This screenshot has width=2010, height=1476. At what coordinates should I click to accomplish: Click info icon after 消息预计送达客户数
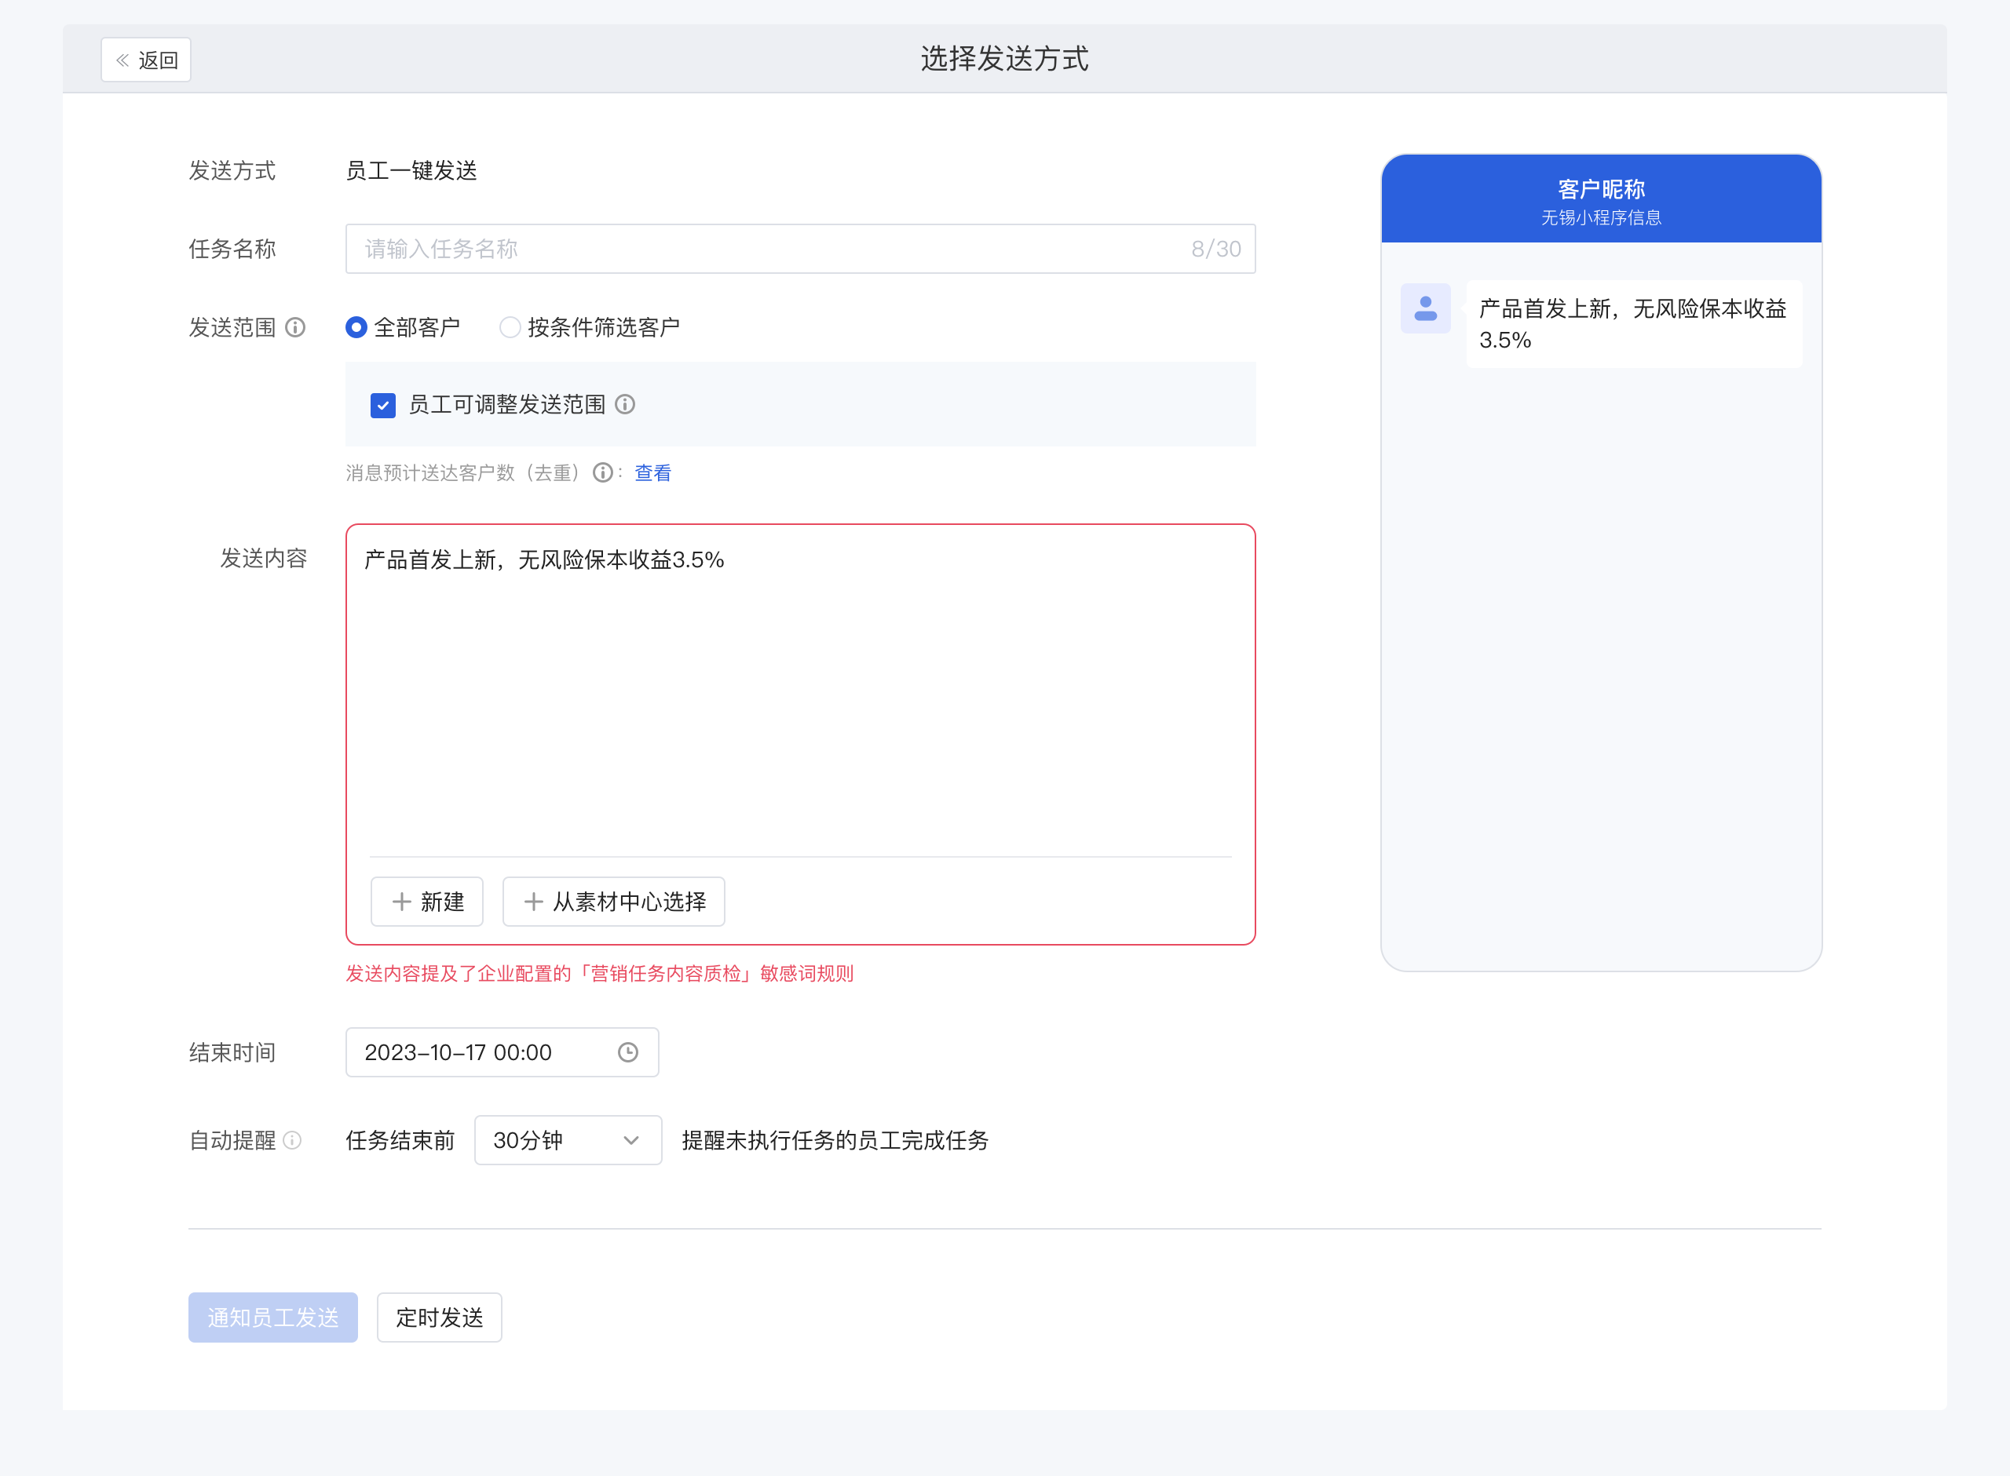pyautogui.click(x=603, y=472)
